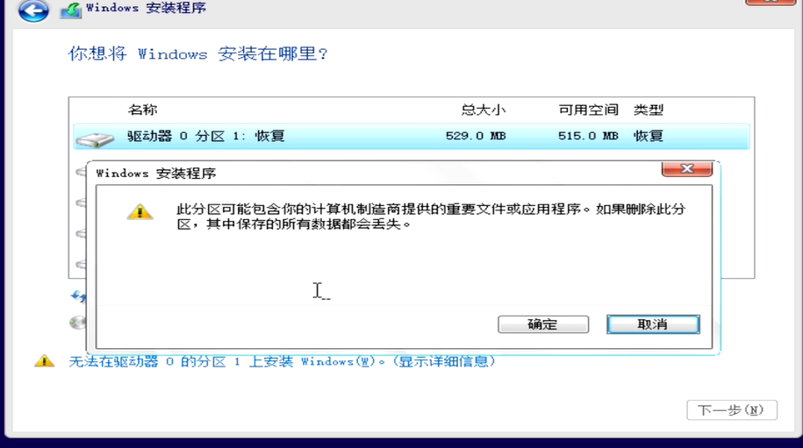Image resolution: width=803 pixels, height=448 pixels.
Task: Click the 类型 column header
Action: point(649,110)
